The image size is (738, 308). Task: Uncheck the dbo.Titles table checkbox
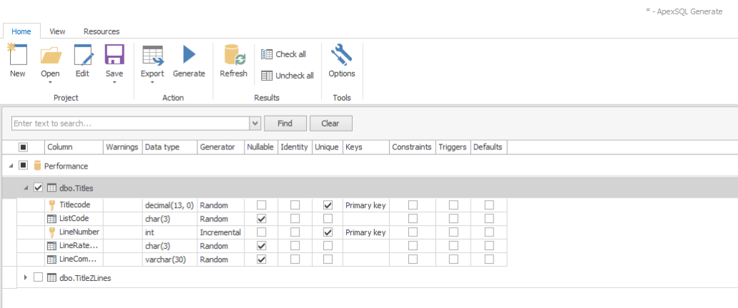click(x=39, y=188)
